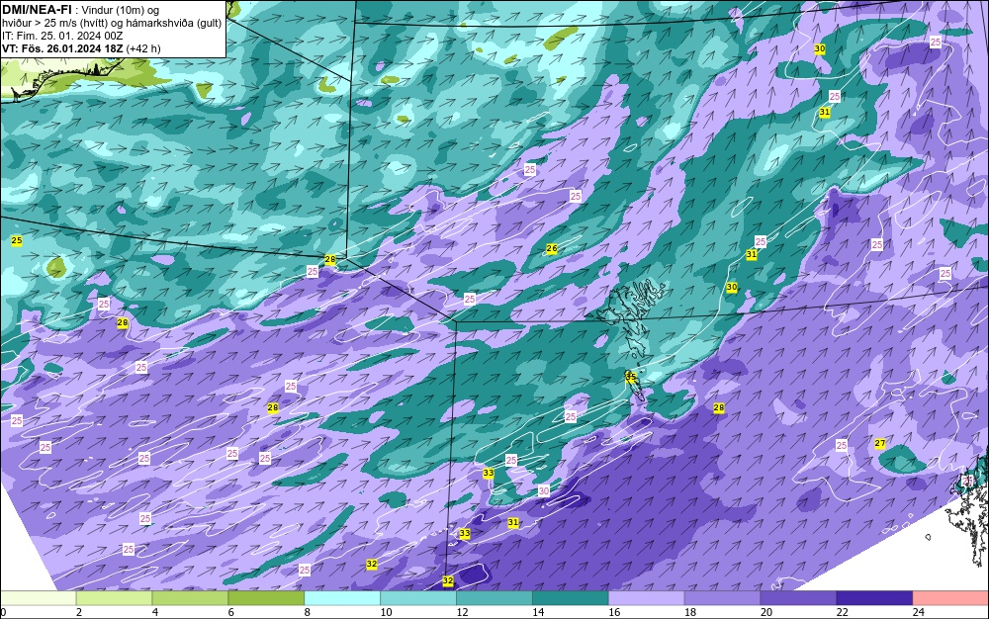Click the yellow '27' gust label

[880, 444]
